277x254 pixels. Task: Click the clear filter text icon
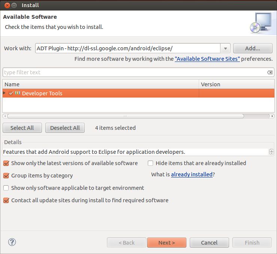click(x=270, y=72)
